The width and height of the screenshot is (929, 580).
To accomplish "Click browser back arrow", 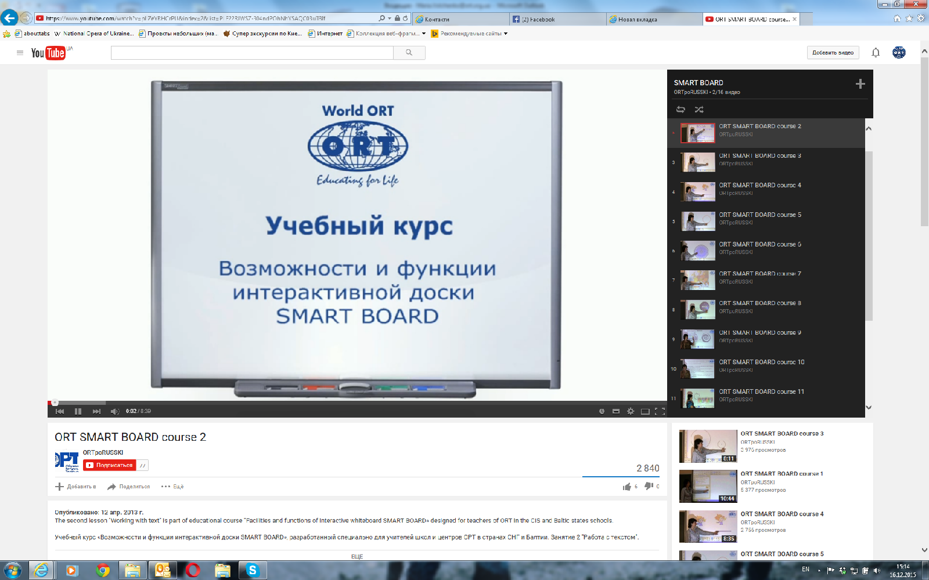I will 9,18.
